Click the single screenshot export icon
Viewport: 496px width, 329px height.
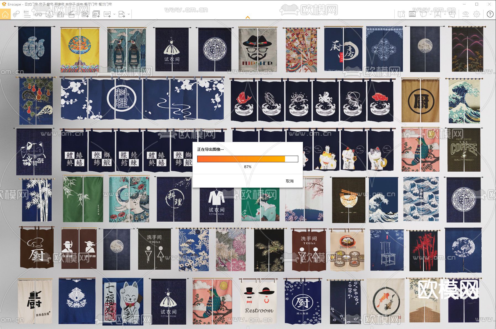85,14
